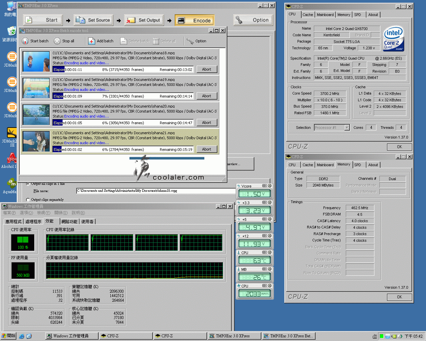Click the shana18.mpg video thumbnail
The height and width of the screenshot is (341, 426).
pyautogui.click(x=36, y=62)
